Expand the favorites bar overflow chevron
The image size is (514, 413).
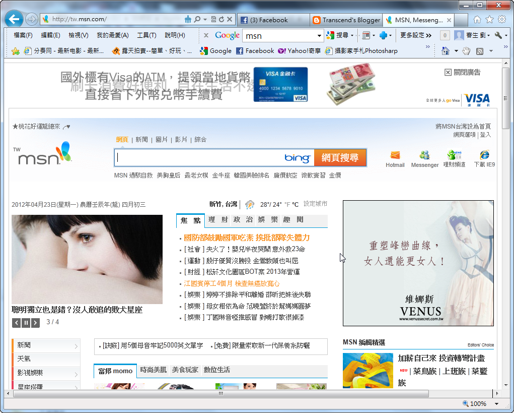[427, 47]
